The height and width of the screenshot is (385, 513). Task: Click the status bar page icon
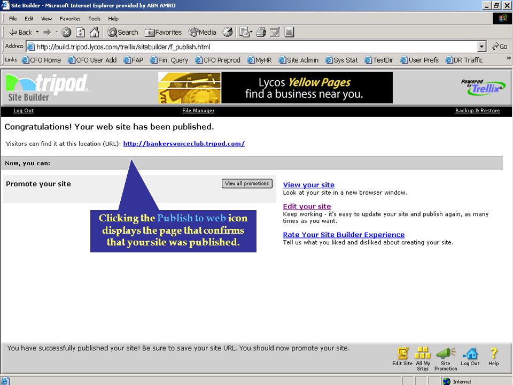[x=5, y=381]
